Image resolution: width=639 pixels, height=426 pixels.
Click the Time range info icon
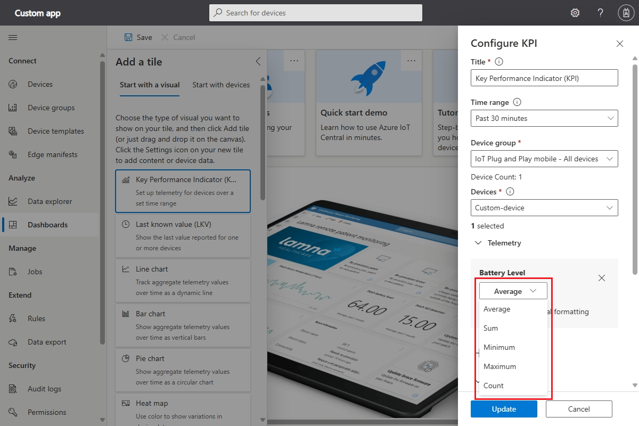click(517, 102)
